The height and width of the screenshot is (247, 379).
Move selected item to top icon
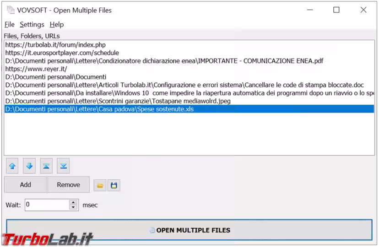pos(46,166)
